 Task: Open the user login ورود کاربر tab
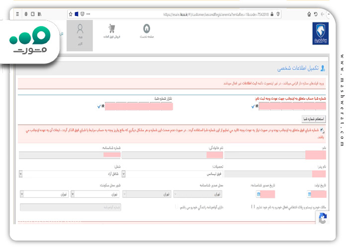pyautogui.click(x=80, y=35)
